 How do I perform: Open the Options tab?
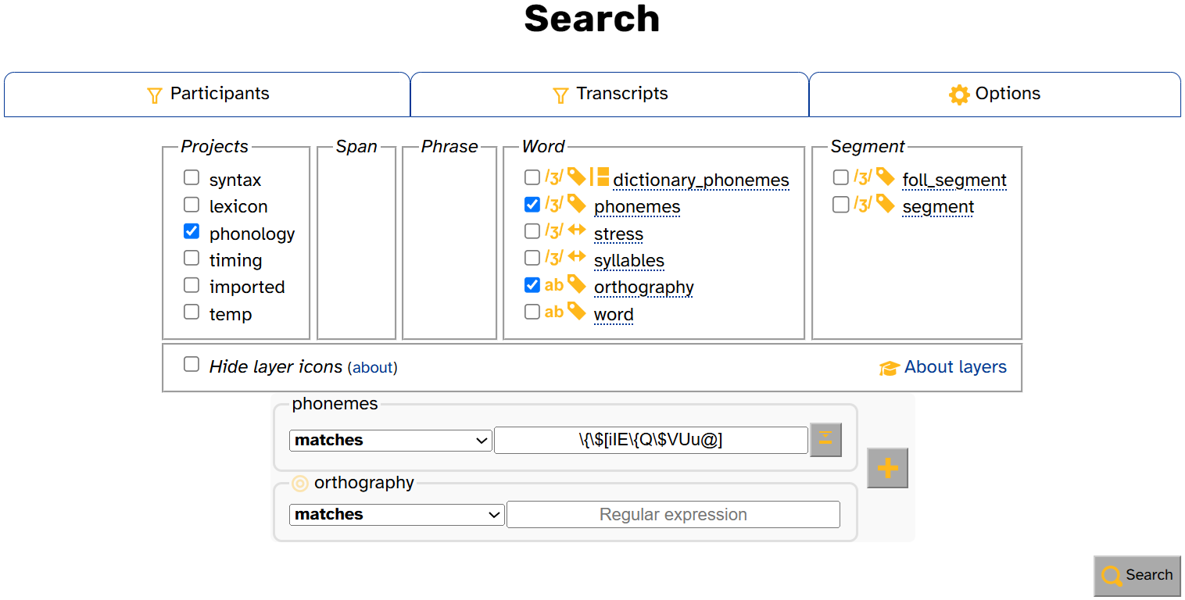[x=995, y=95]
